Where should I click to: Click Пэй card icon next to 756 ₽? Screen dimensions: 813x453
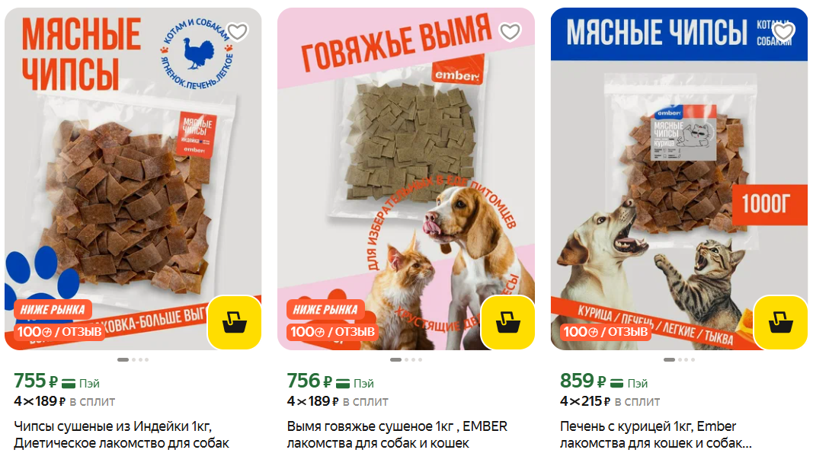click(x=343, y=384)
